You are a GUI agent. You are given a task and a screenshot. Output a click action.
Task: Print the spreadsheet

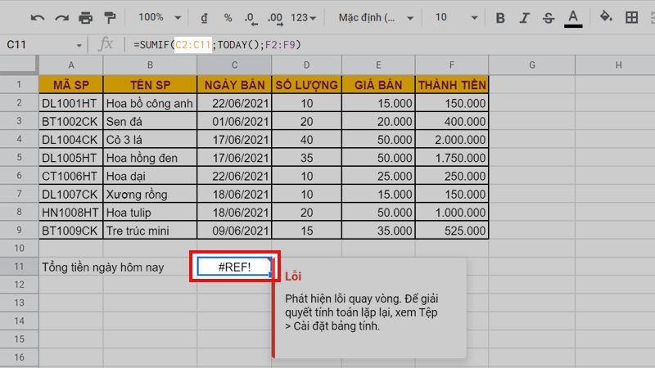(x=86, y=17)
